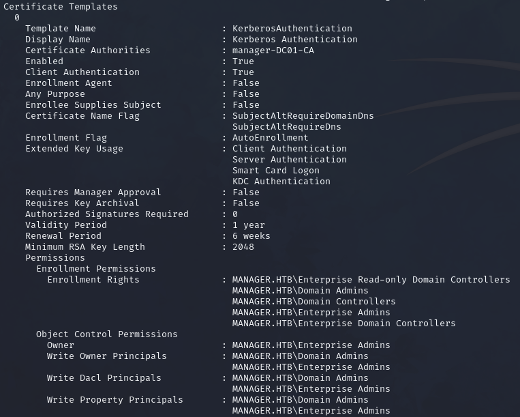Click the 'Enrollee Supplies Subject' label
Image resolution: width=520 pixels, height=417 pixels.
(x=93, y=105)
